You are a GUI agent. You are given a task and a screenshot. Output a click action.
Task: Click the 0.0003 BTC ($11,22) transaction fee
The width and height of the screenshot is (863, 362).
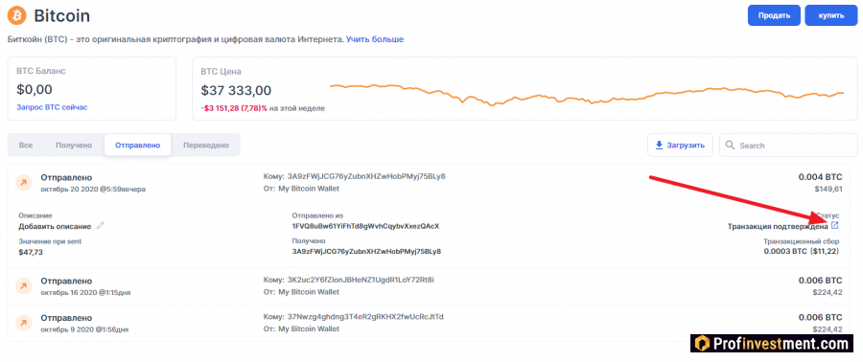click(803, 251)
